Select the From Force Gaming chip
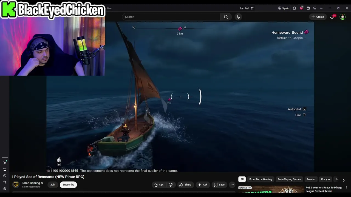The width and height of the screenshot is (351, 197). (x=261, y=179)
